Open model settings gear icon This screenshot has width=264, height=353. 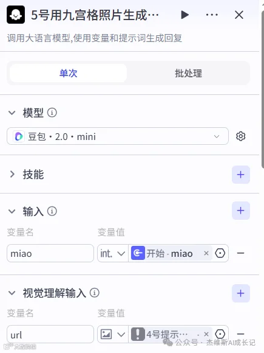(x=241, y=136)
